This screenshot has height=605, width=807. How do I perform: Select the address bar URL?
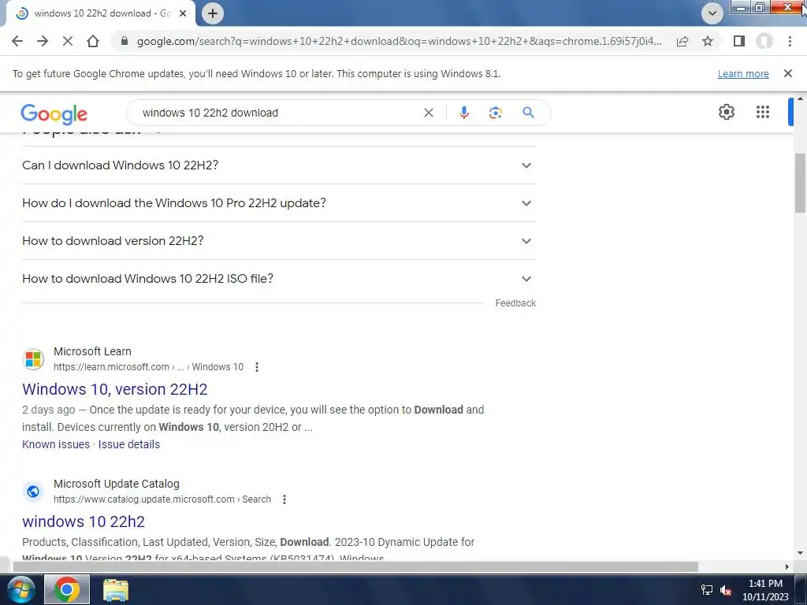400,41
